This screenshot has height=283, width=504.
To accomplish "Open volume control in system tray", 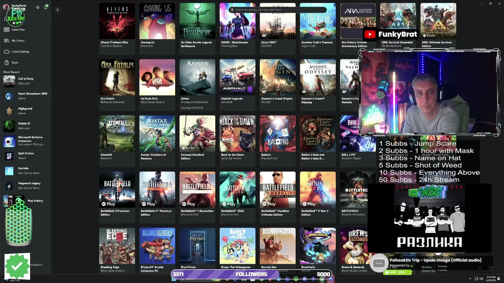I will (481, 279).
